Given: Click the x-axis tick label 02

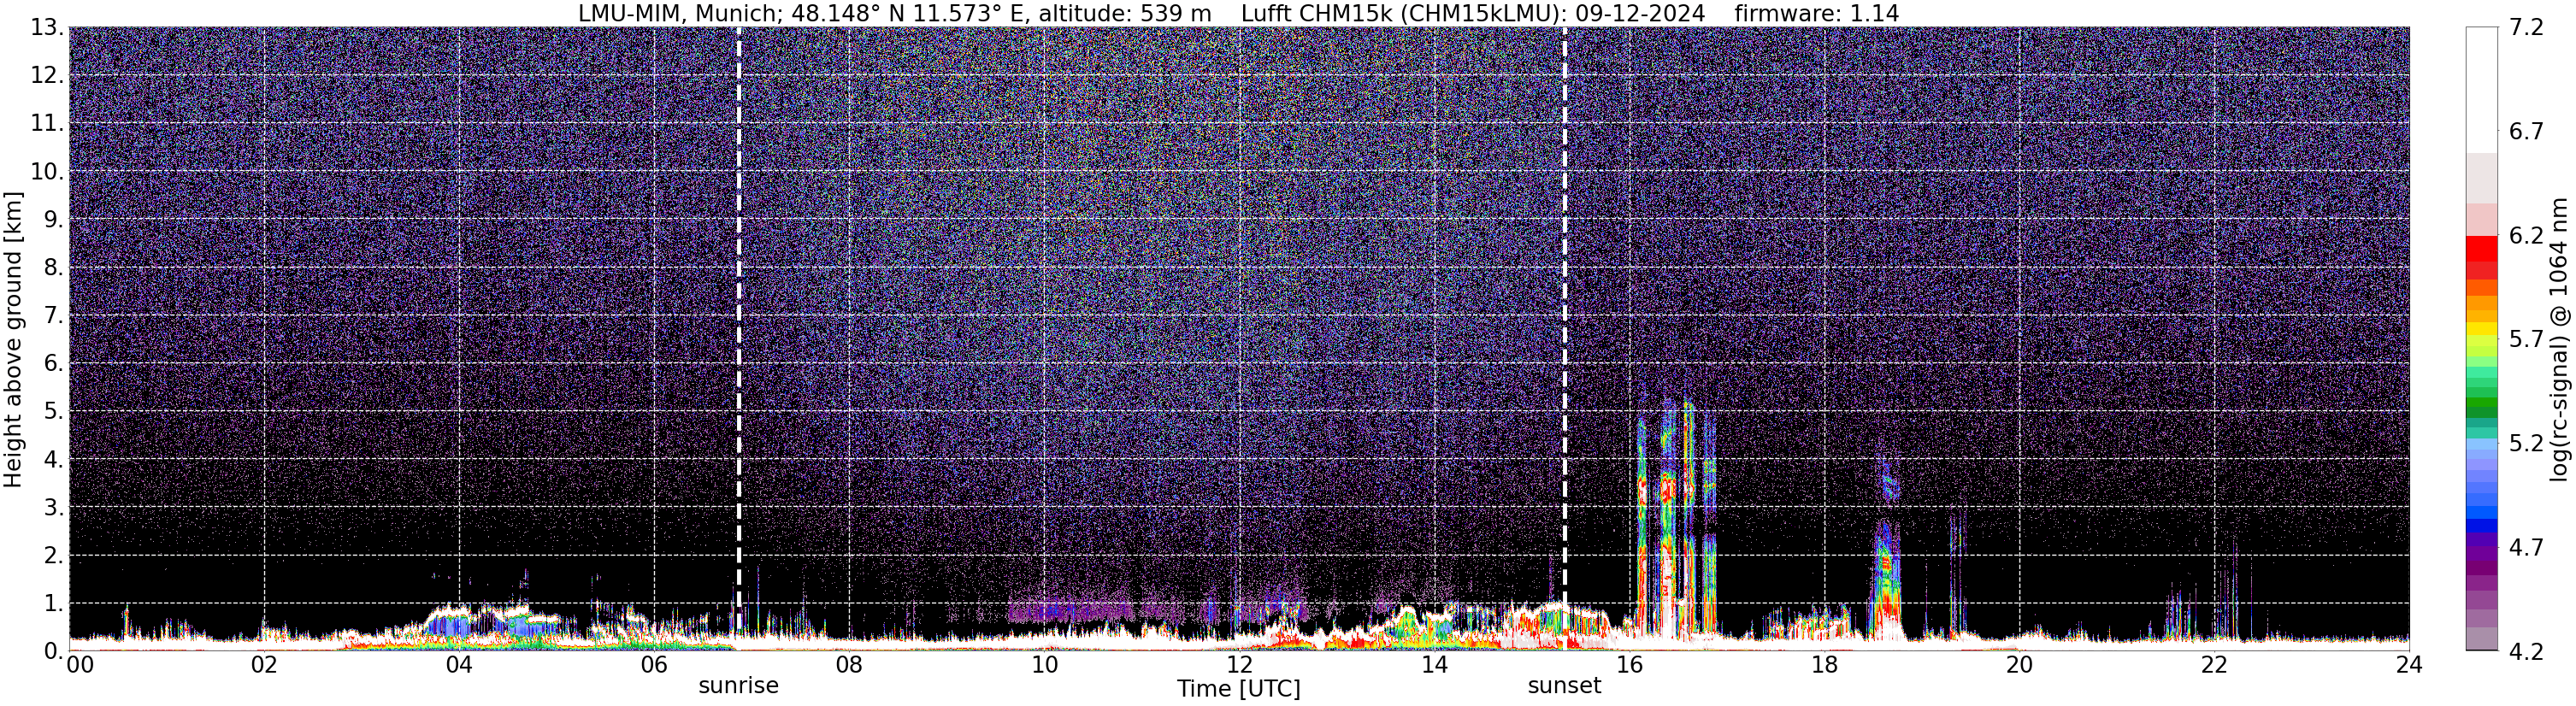Looking at the screenshot, I should coord(264,666).
